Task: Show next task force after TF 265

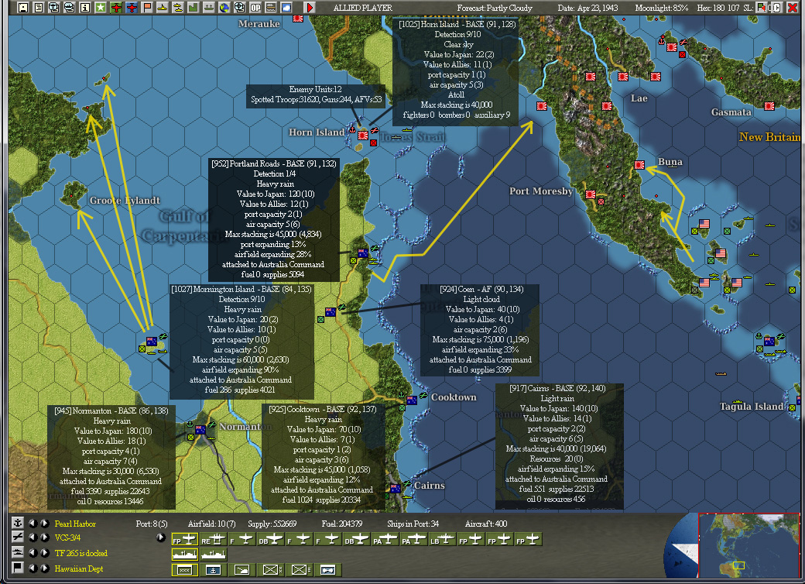Action: (x=45, y=553)
